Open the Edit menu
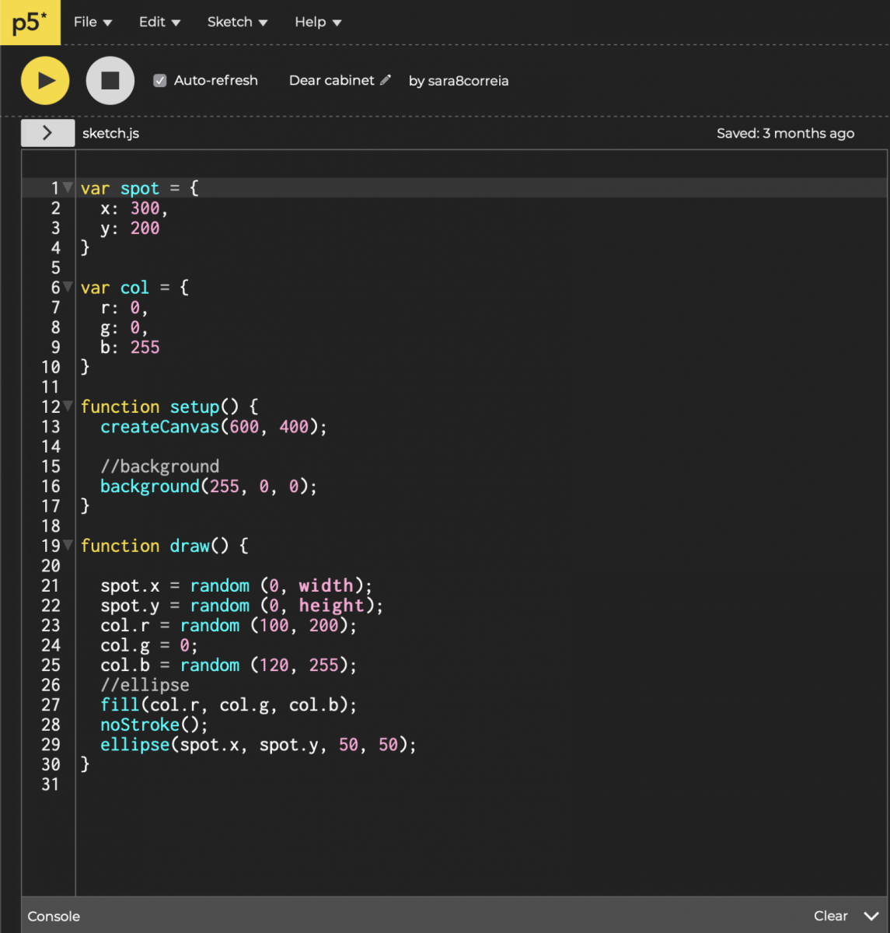Viewport: 890px width, 933px height. [x=159, y=22]
